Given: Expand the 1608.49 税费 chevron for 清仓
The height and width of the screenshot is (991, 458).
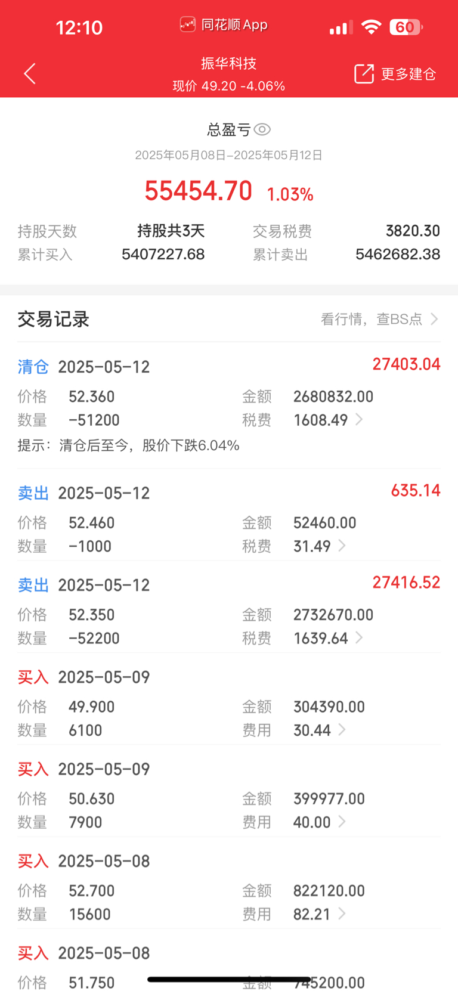Looking at the screenshot, I should pos(359,420).
